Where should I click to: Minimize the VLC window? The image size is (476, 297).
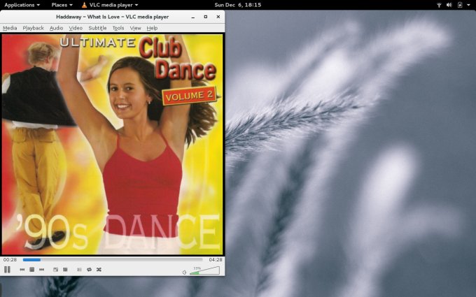192,17
